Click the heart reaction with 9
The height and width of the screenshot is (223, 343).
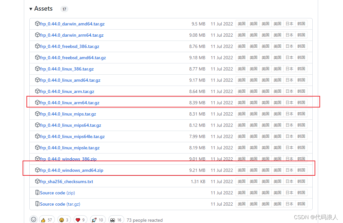(x=80, y=220)
